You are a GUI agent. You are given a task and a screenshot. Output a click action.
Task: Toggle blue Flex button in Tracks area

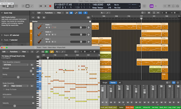click(x=80, y=13)
